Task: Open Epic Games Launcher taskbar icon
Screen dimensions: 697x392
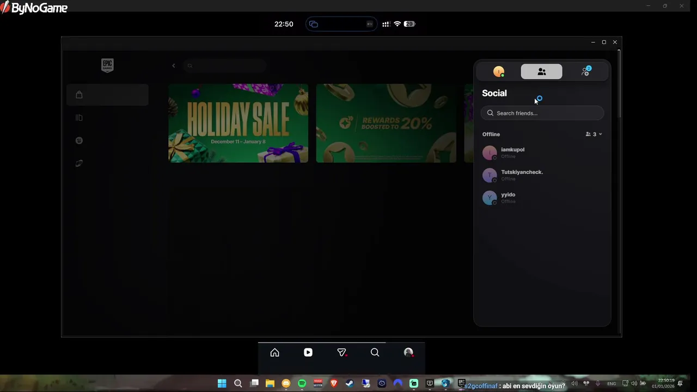Action: click(x=461, y=383)
